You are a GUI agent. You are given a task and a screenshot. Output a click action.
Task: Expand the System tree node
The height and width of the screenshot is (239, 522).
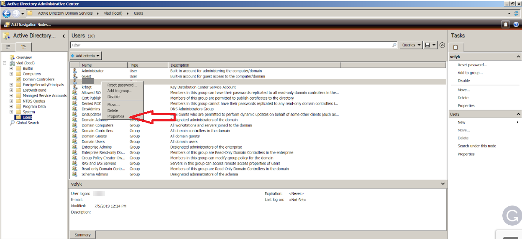(x=12, y=112)
